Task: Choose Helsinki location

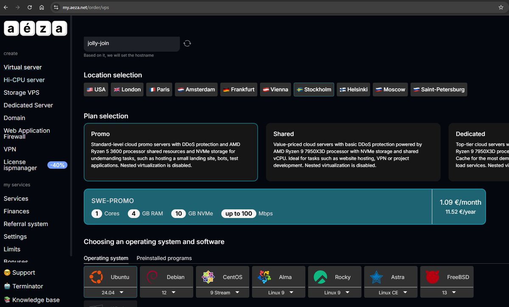Action: click(x=353, y=89)
